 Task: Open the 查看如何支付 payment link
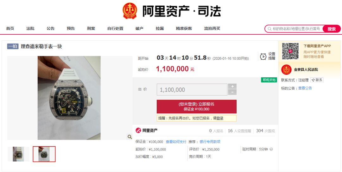coord(176,142)
